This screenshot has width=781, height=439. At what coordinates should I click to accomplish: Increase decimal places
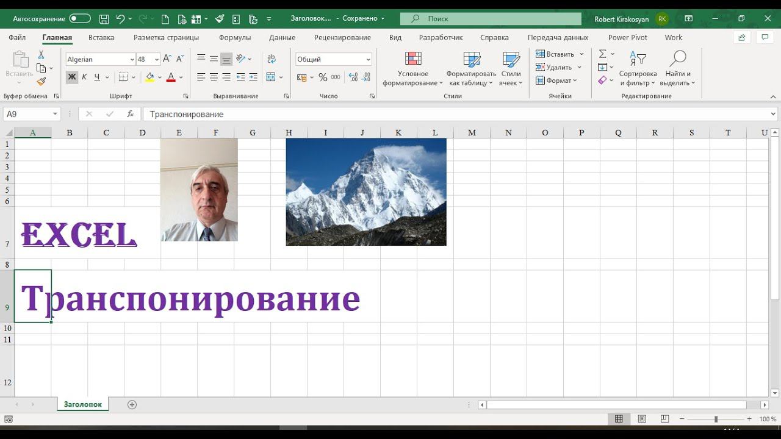pyautogui.click(x=353, y=77)
